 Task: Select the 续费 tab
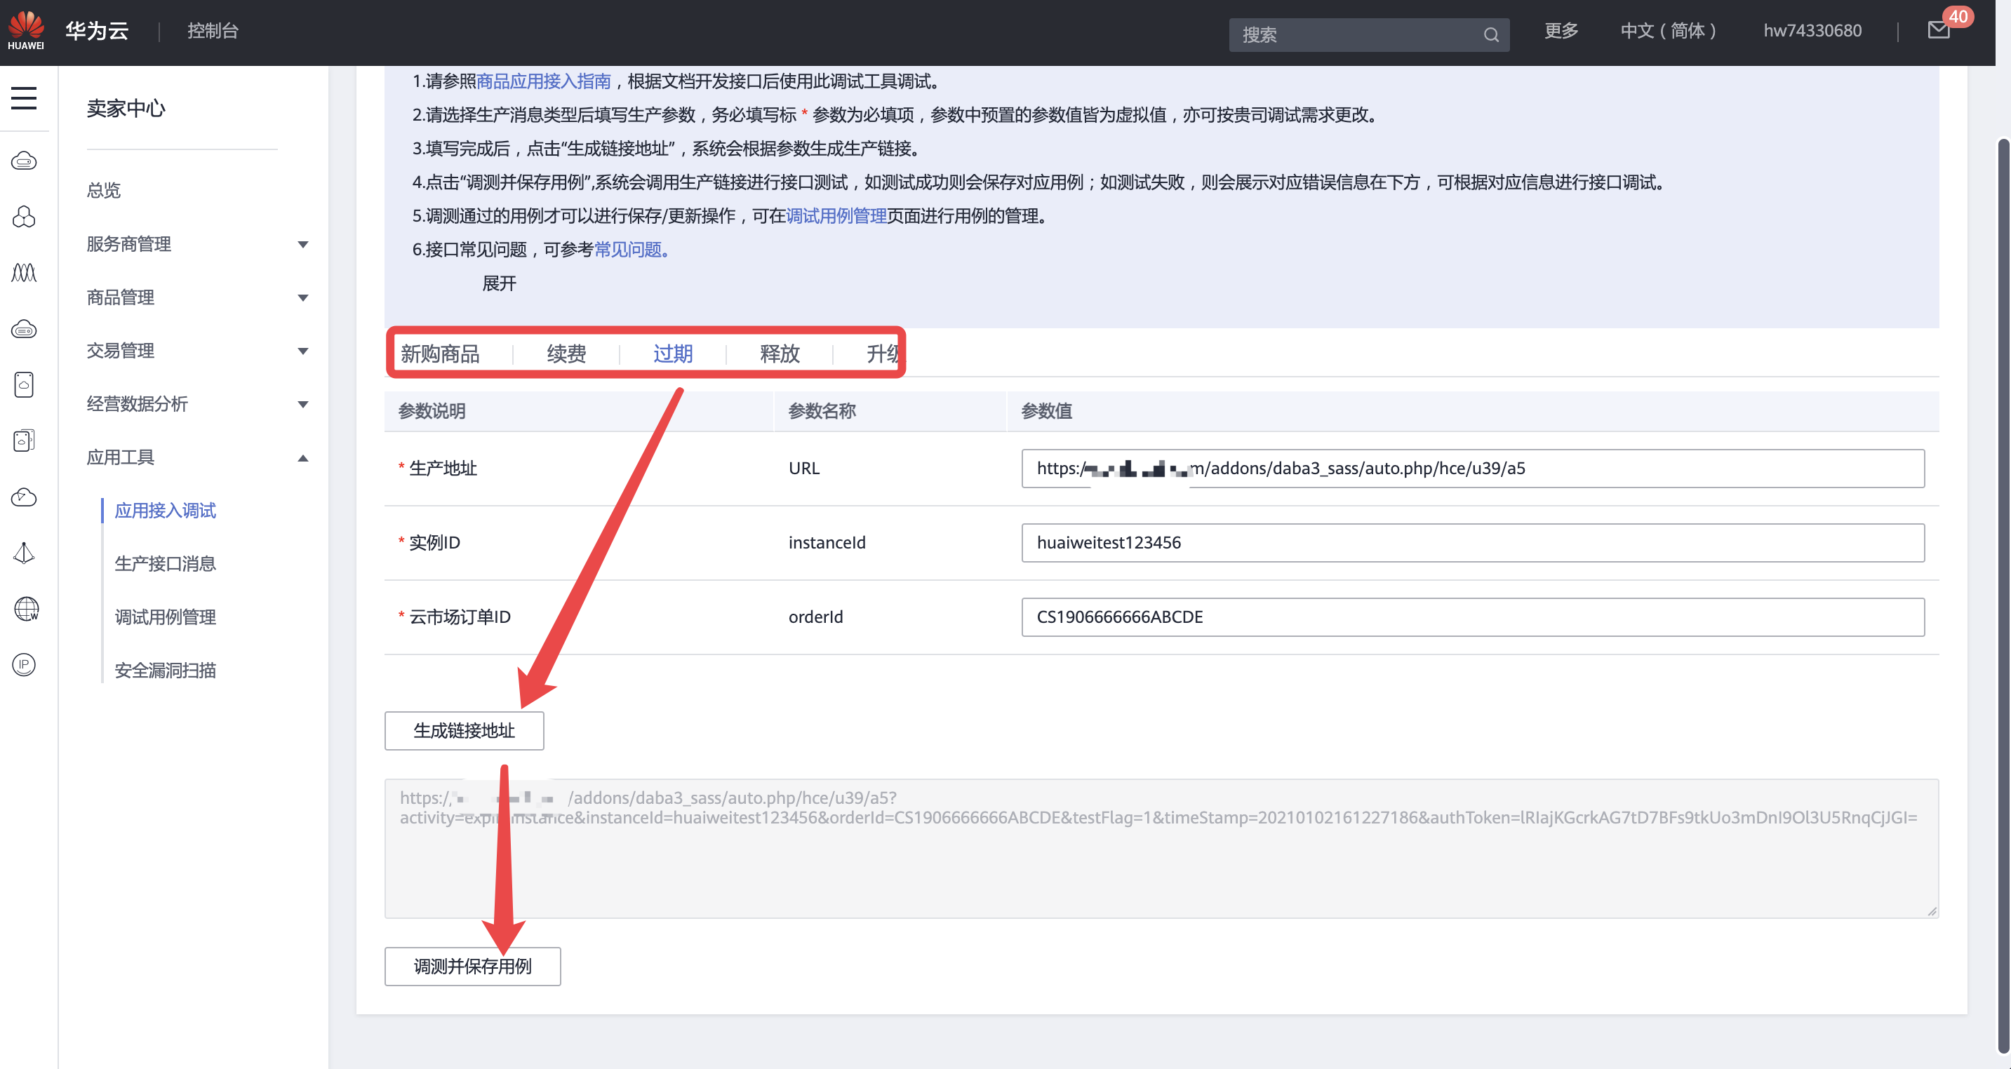[x=566, y=354]
